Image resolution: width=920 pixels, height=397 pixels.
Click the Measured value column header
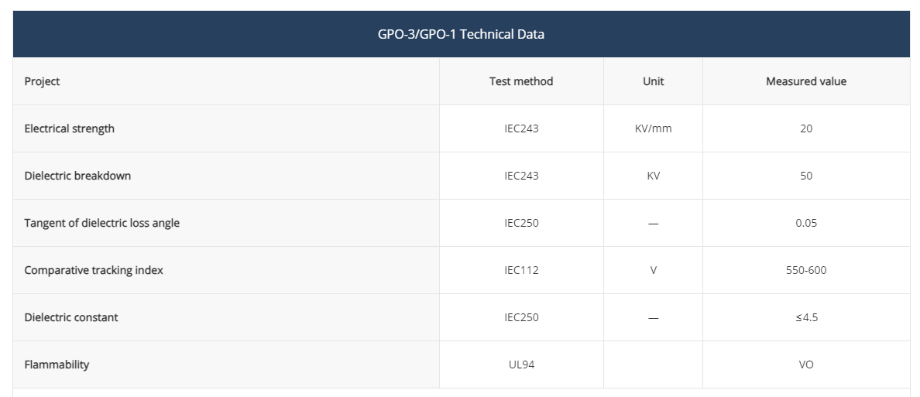[x=806, y=81]
